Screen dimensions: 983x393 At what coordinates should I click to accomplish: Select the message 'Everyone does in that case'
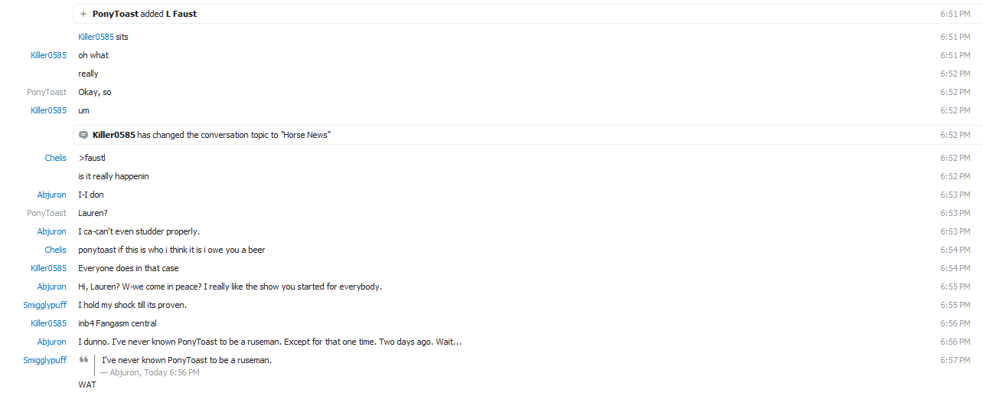pyautogui.click(x=128, y=268)
